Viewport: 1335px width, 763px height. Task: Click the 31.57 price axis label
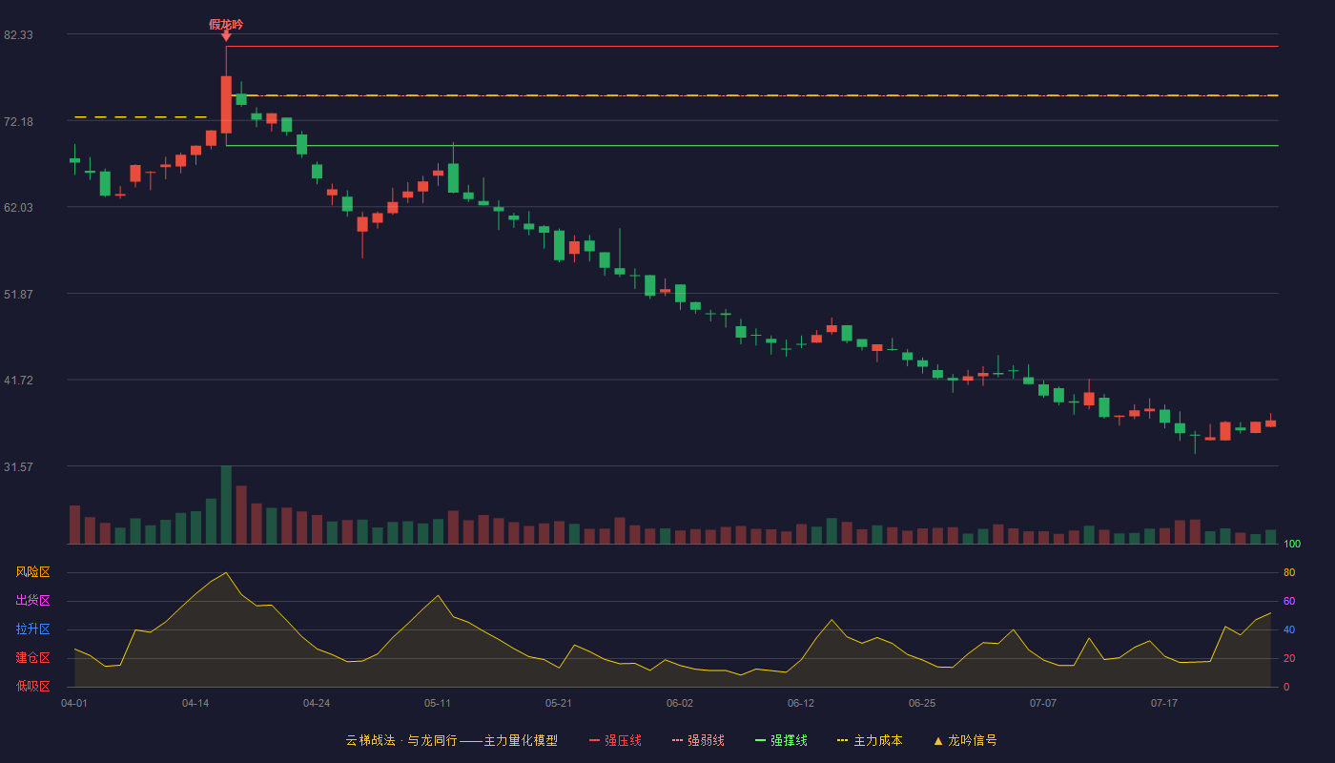tap(19, 467)
